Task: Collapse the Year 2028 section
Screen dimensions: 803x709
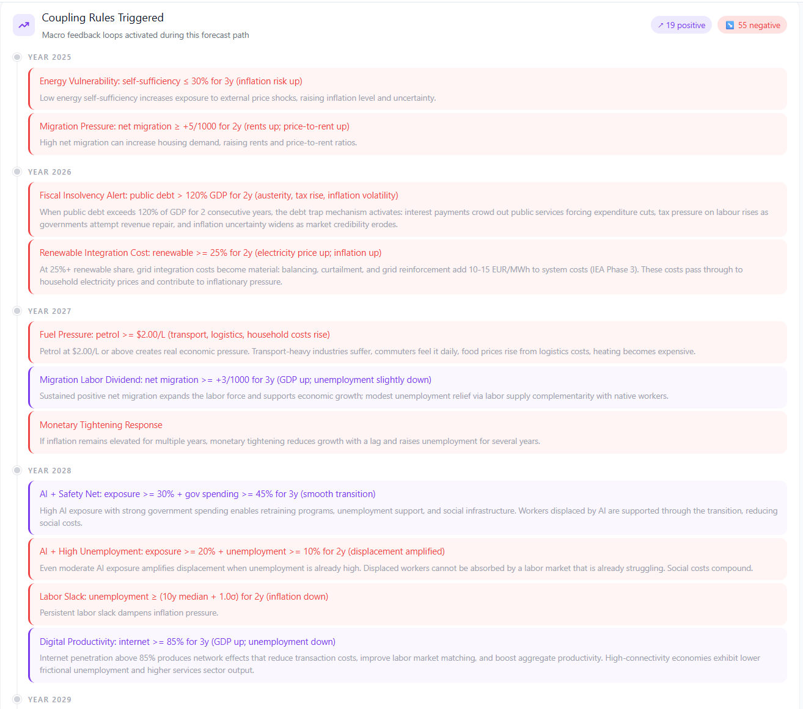Action: pos(50,470)
